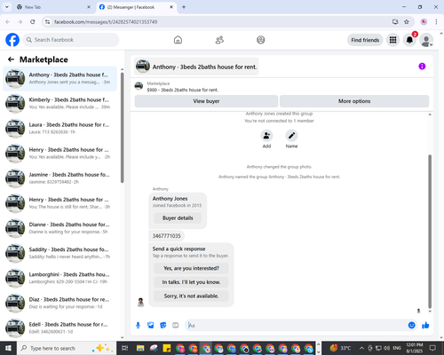This screenshot has width=444, height=355.
Task: Open the Saddity conversation in list
Action: [59, 253]
